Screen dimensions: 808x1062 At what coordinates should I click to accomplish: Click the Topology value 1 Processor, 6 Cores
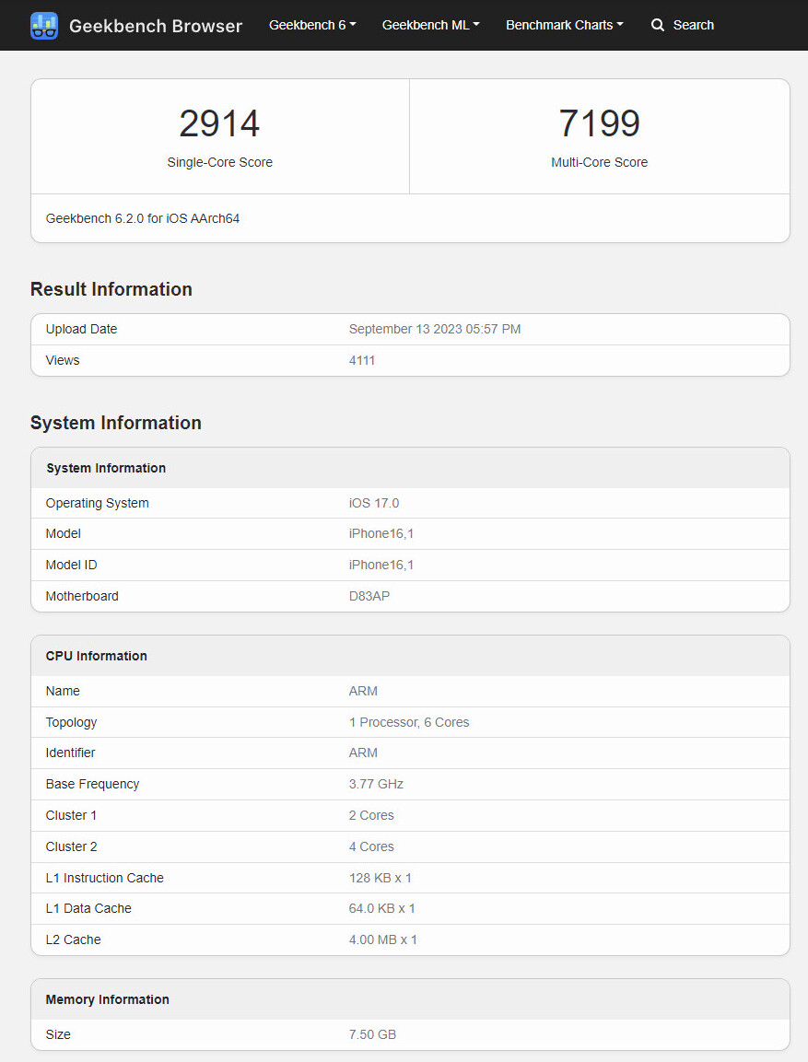[x=409, y=722]
